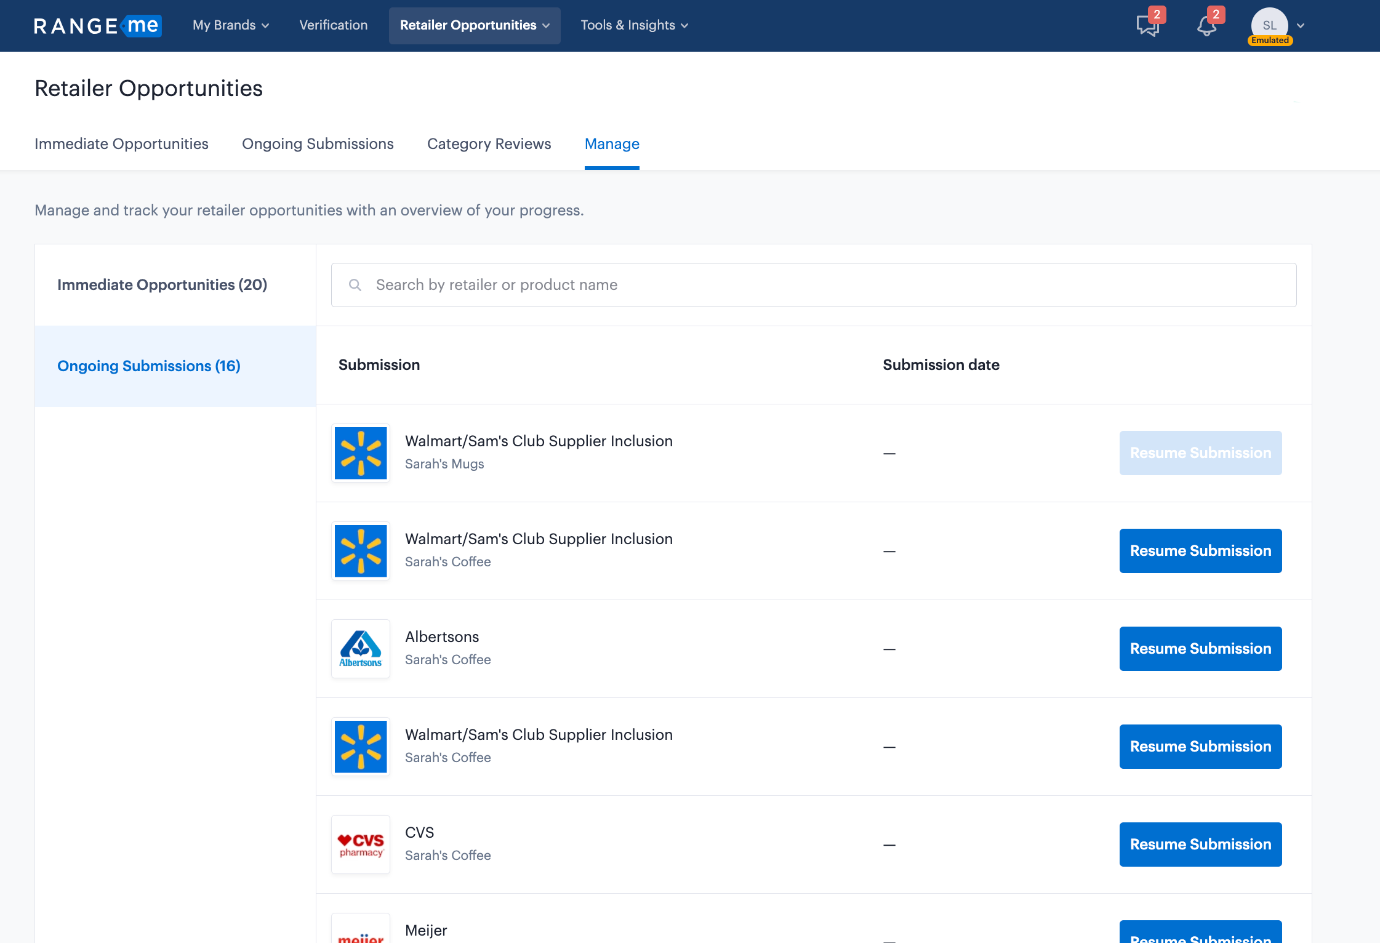Resume Submission for Walmart Sarah's Mugs
Screen dimensions: 1380x943
pos(1200,453)
